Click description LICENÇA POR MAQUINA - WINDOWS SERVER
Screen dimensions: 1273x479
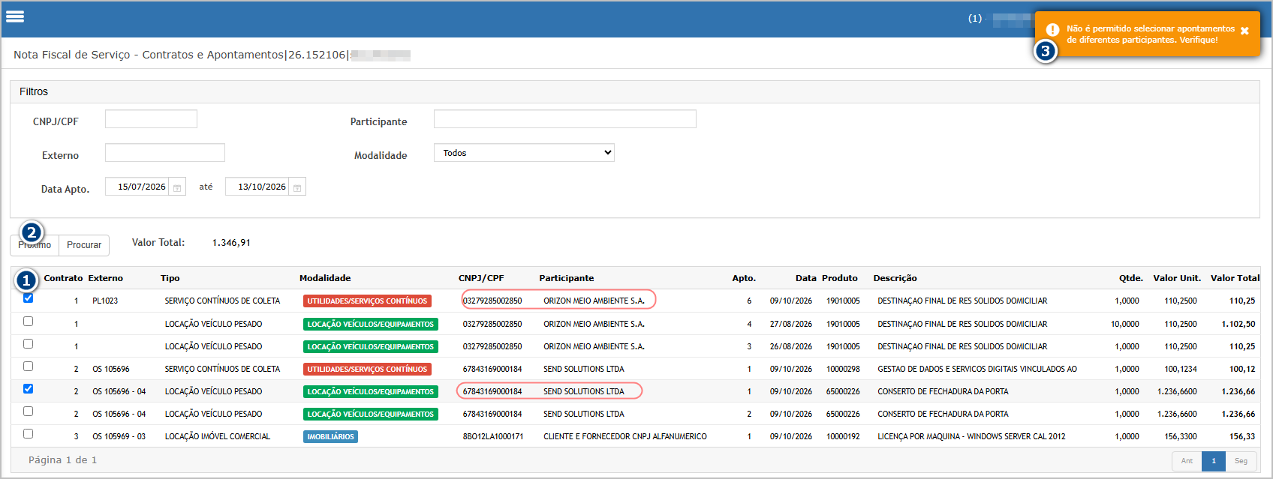tap(971, 436)
